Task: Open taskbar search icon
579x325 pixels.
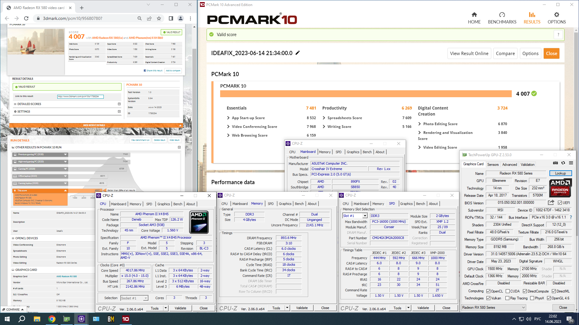Action: pyautogui.click(x=22, y=319)
